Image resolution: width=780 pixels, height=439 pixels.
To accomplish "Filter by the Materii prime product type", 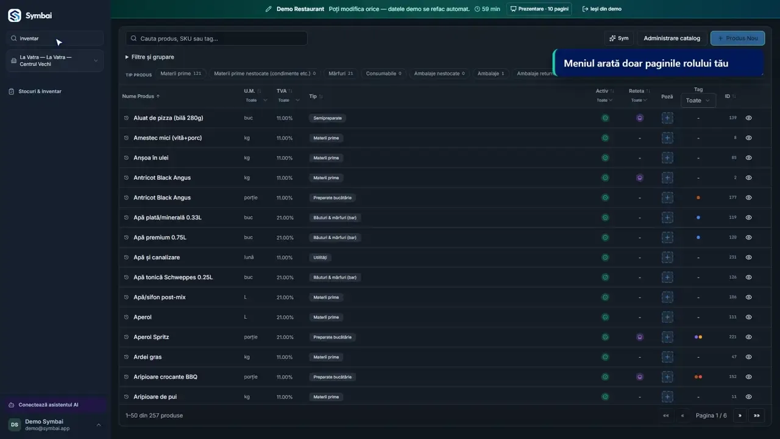I will (180, 74).
